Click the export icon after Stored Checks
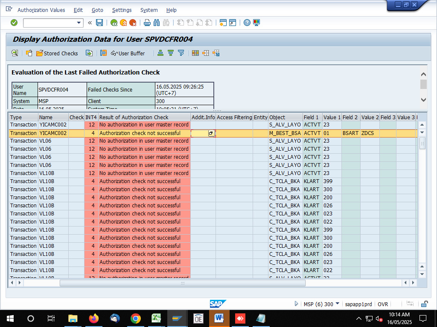437x327 pixels. point(89,53)
